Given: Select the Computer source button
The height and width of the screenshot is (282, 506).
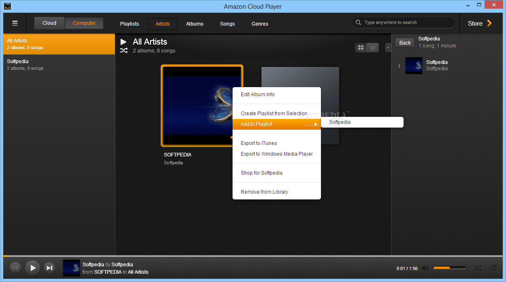Looking at the screenshot, I should (x=84, y=23).
